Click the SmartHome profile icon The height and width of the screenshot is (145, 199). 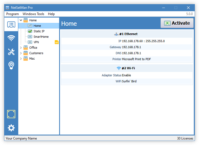pyautogui.click(x=30, y=37)
